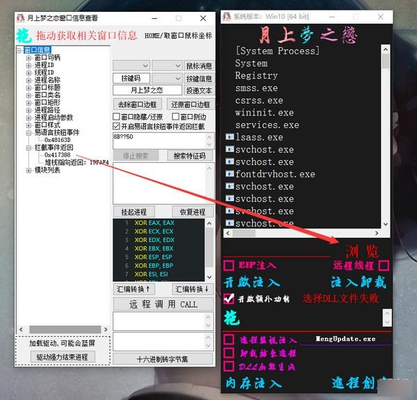Click the app icon in 系统版本 title bar
This screenshot has width=417, height=400.
pos(227,17)
